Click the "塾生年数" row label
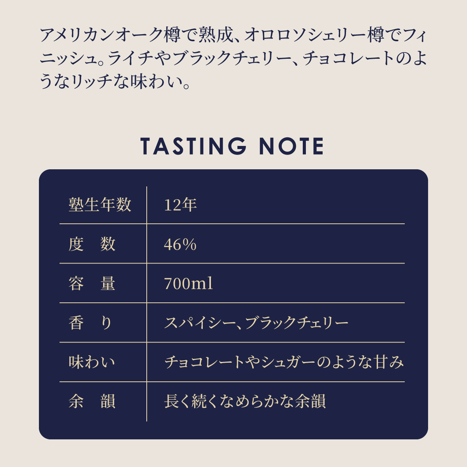 point(100,205)
